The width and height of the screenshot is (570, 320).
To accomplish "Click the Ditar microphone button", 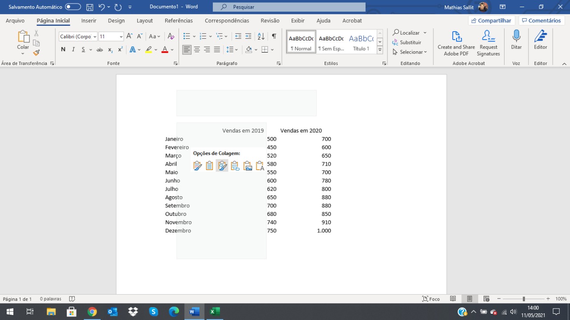I will pyautogui.click(x=516, y=41).
